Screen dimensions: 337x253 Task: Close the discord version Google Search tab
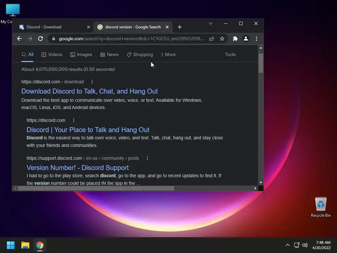pos(167,27)
